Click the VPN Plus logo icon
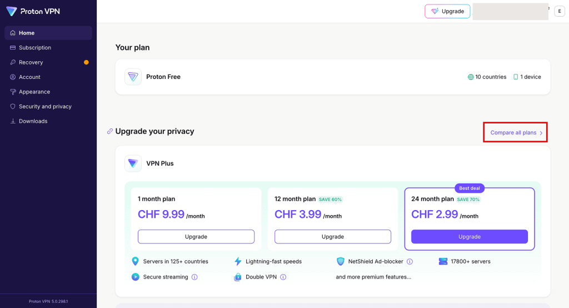 coord(133,163)
